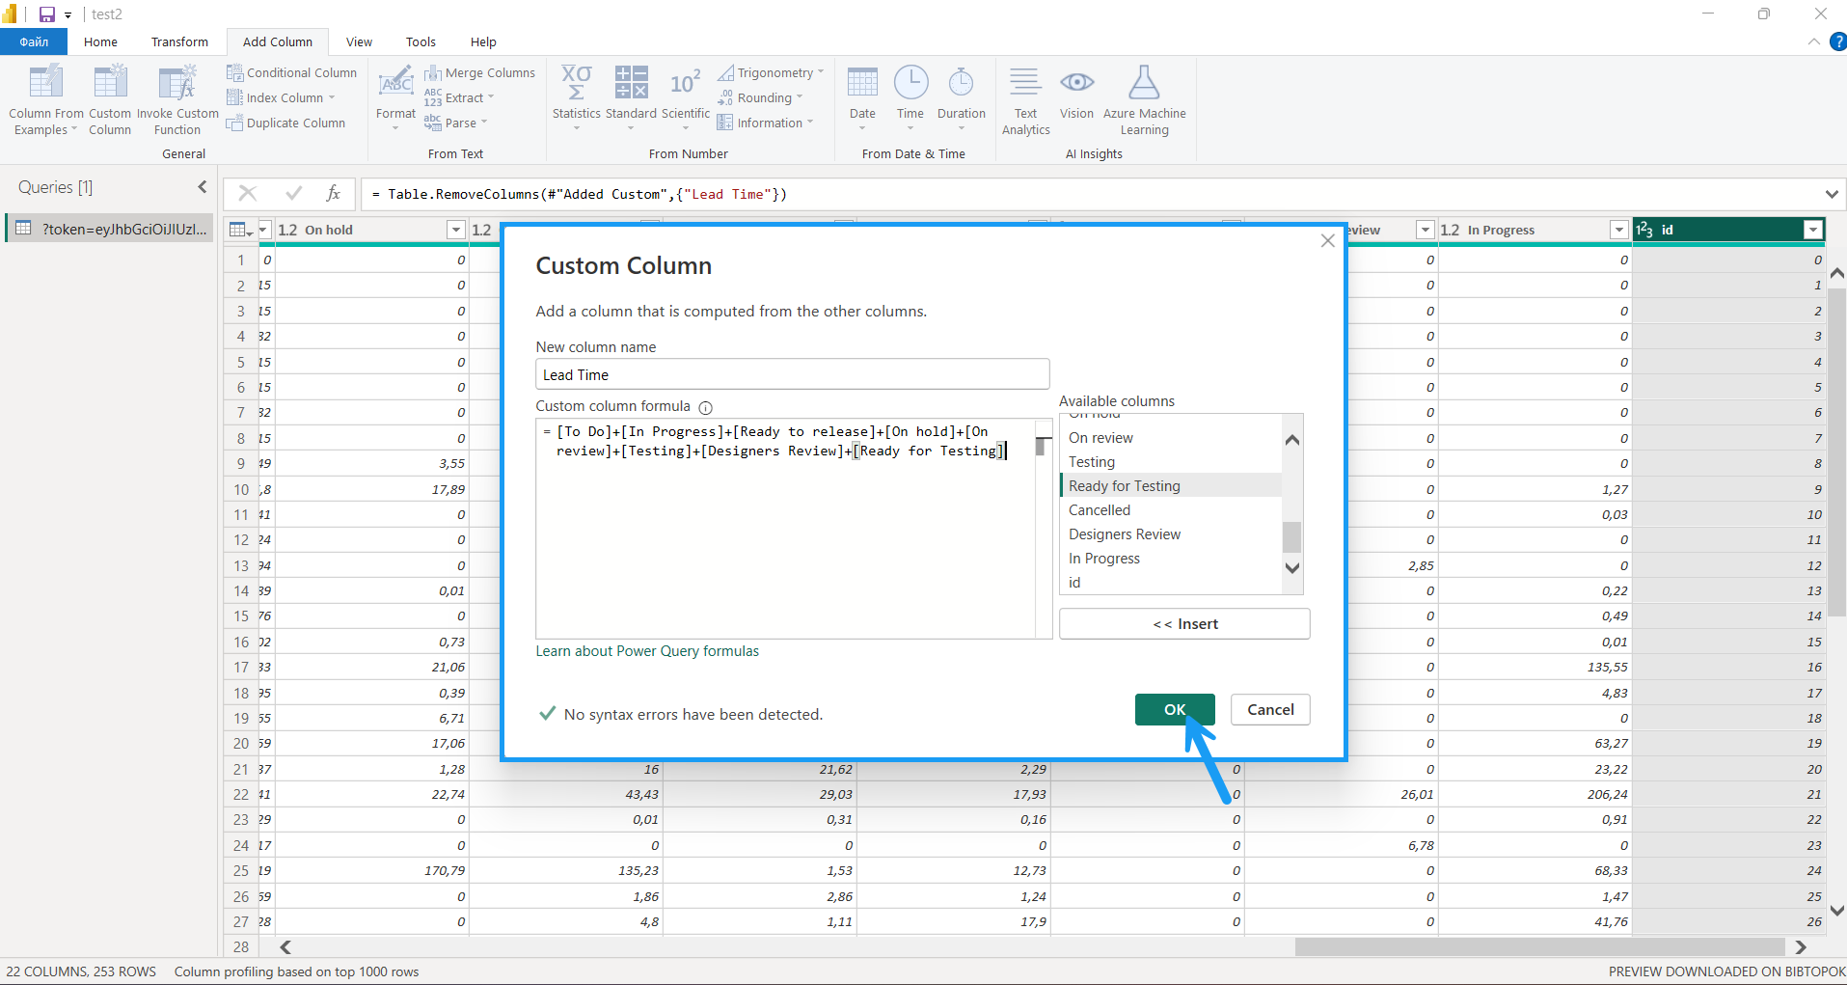The width and height of the screenshot is (1847, 985).
Task: Open Learn about Power Query formulas link
Action: click(x=647, y=651)
